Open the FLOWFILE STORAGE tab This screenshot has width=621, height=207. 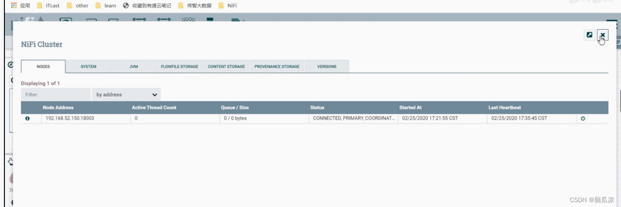pyautogui.click(x=179, y=66)
